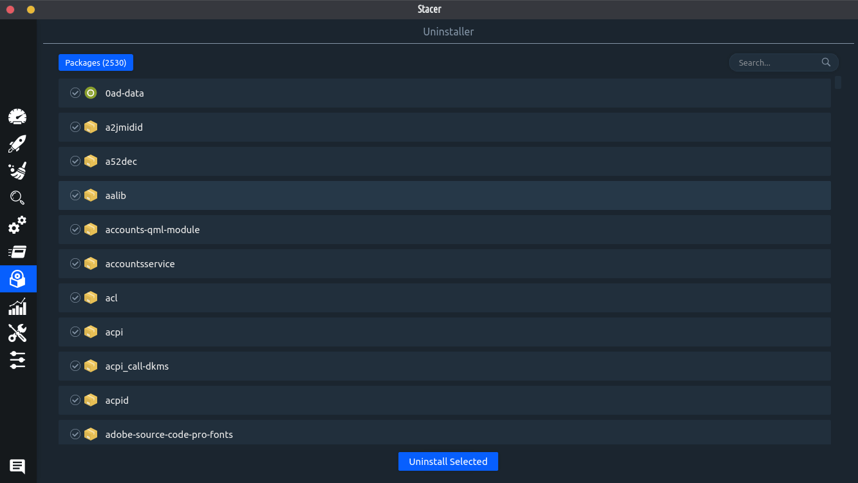Image resolution: width=858 pixels, height=483 pixels.
Task: Open Helpers wrench and screwdriver icon
Action: tap(17, 333)
